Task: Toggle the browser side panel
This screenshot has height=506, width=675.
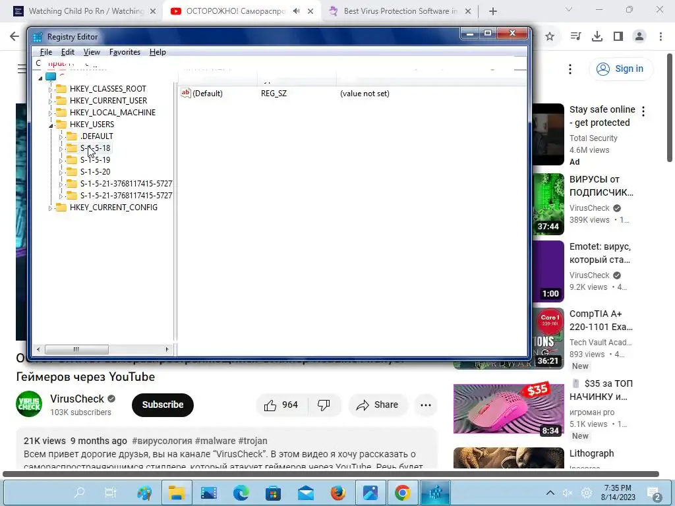Action: coord(618,37)
